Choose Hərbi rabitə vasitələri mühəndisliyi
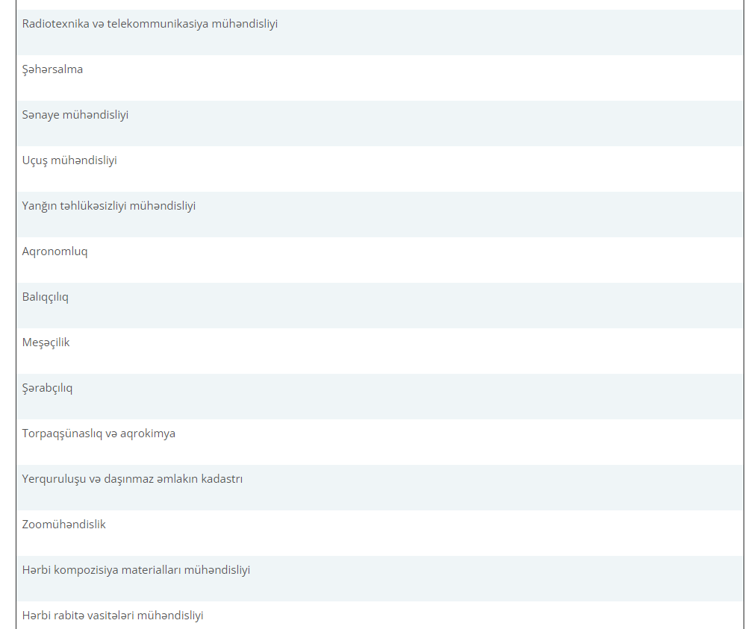This screenshot has width=751, height=629. (113, 616)
